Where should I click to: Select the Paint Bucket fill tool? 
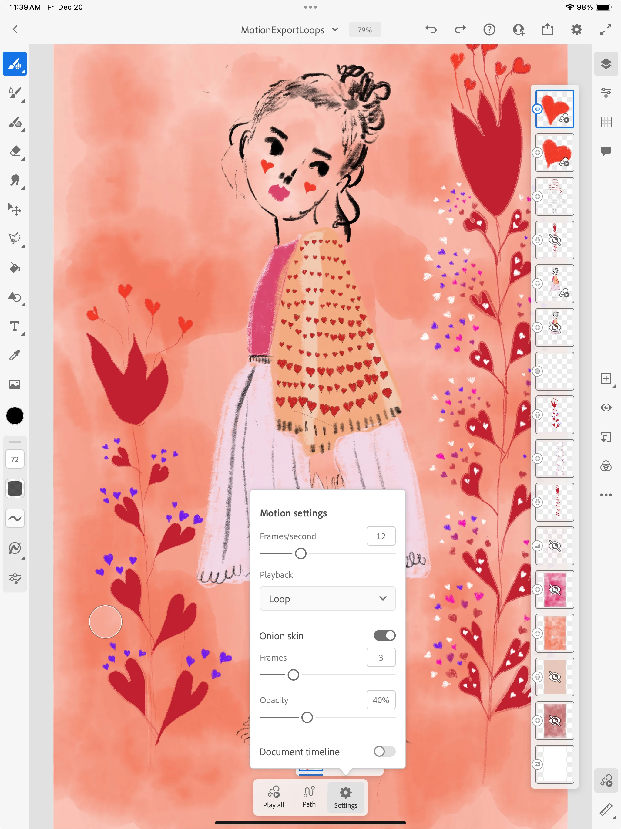pos(15,268)
